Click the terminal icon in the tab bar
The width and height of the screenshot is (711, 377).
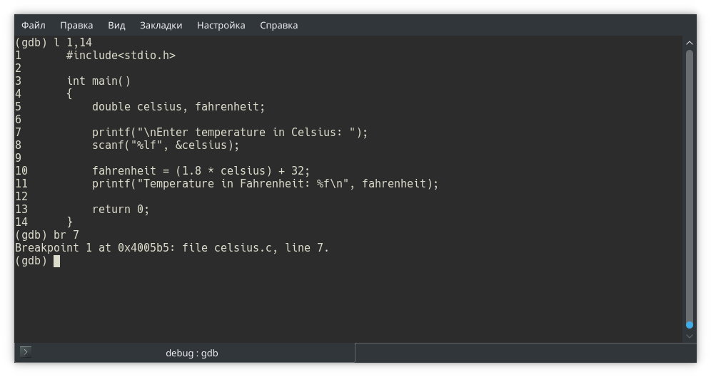tap(26, 351)
